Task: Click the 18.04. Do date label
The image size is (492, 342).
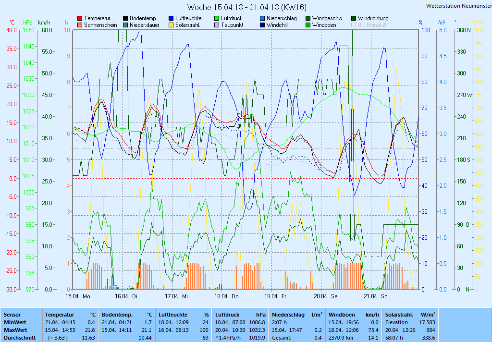Action: point(227,296)
